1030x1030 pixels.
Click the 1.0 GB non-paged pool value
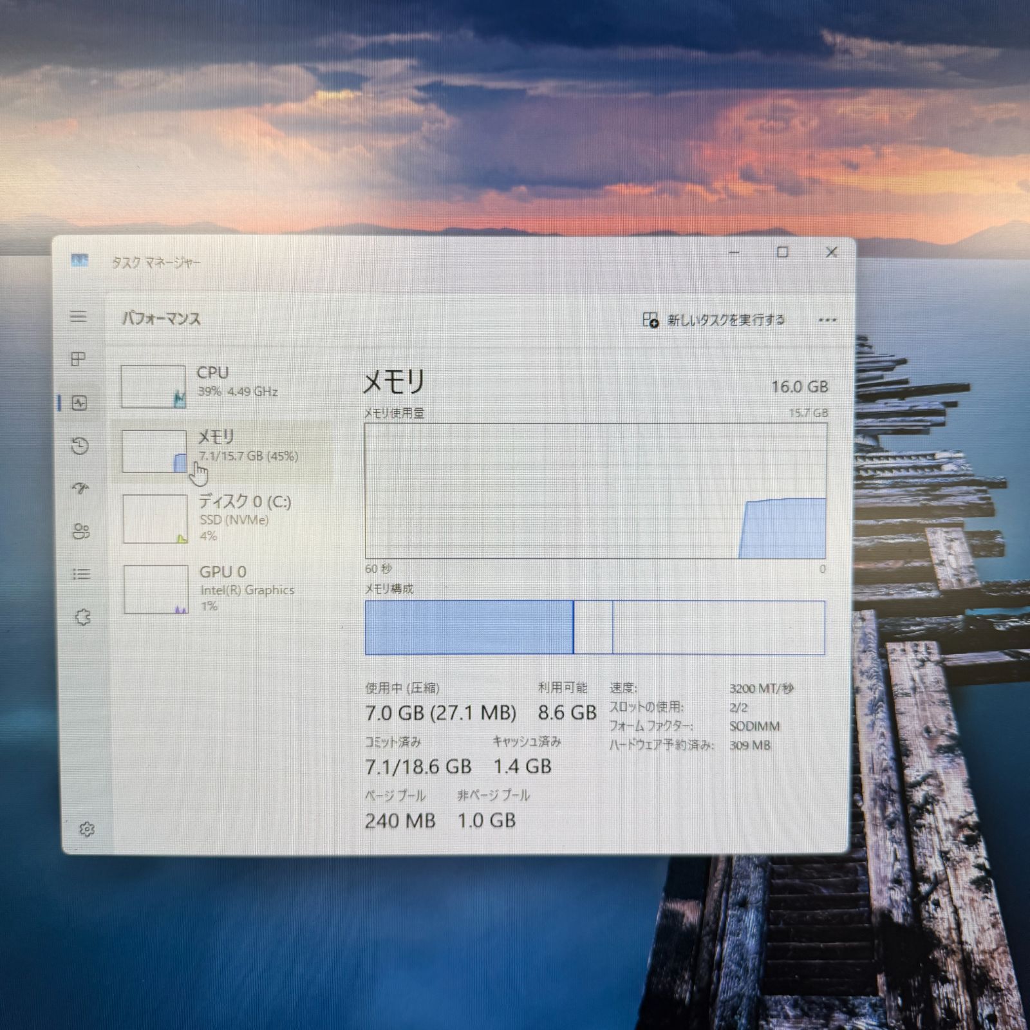coord(487,820)
